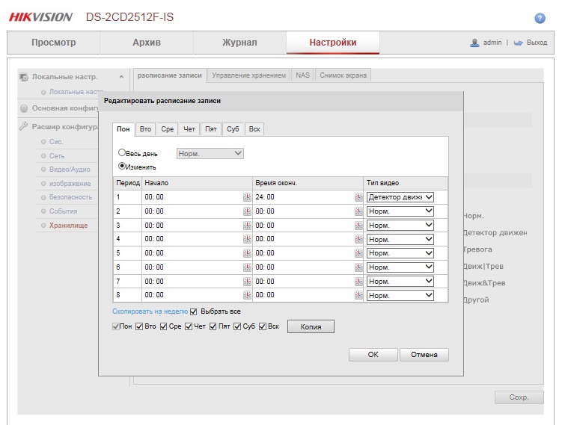Confirm schedule with the OK button
This screenshot has width=568, height=425.
click(x=373, y=355)
